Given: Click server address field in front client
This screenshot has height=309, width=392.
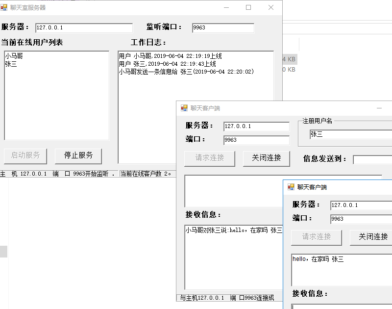Looking at the screenshot, I should click(x=361, y=206).
